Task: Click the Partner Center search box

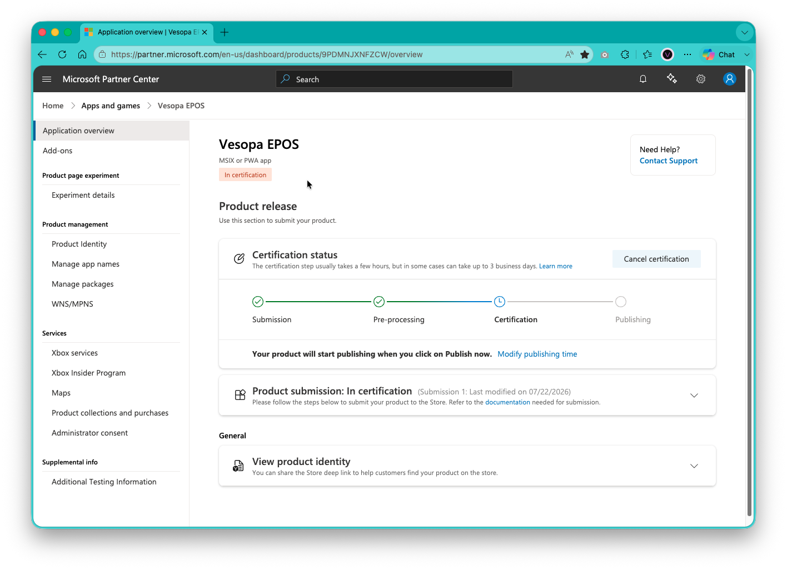Action: 394,79
